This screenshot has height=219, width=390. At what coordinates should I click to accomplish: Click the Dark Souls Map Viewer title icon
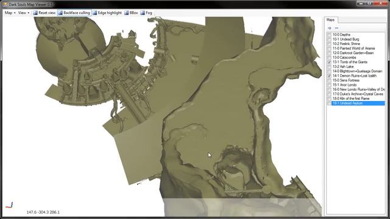(x=5, y=4)
